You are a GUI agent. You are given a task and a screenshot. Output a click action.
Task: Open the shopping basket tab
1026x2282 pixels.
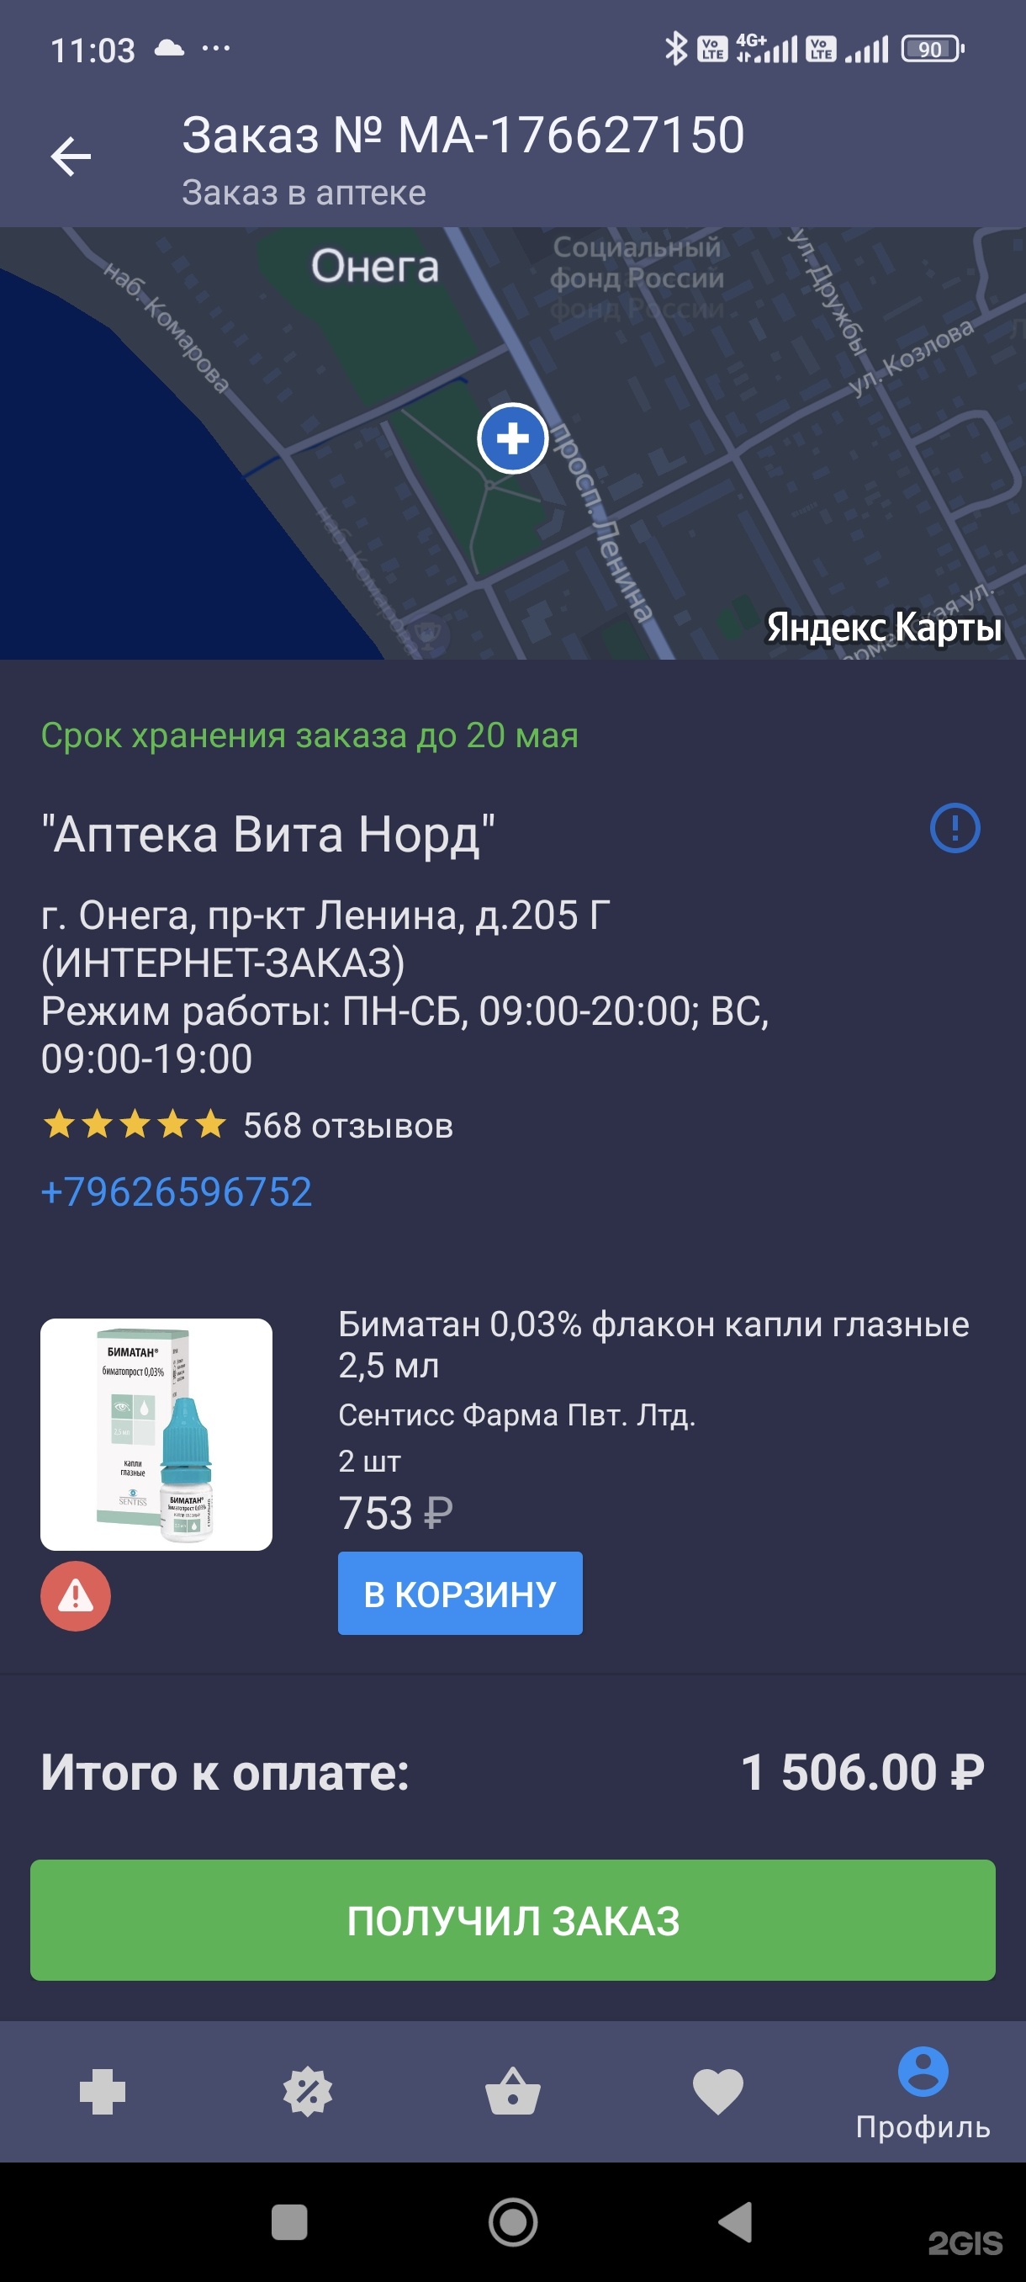(512, 2091)
